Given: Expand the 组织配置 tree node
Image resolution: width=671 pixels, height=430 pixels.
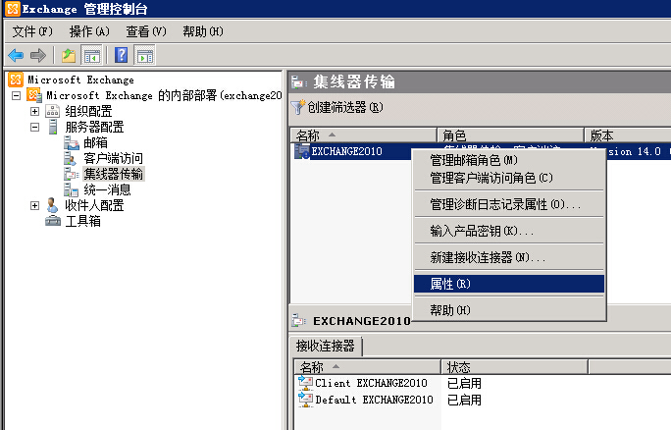Looking at the screenshot, I should 35,111.
